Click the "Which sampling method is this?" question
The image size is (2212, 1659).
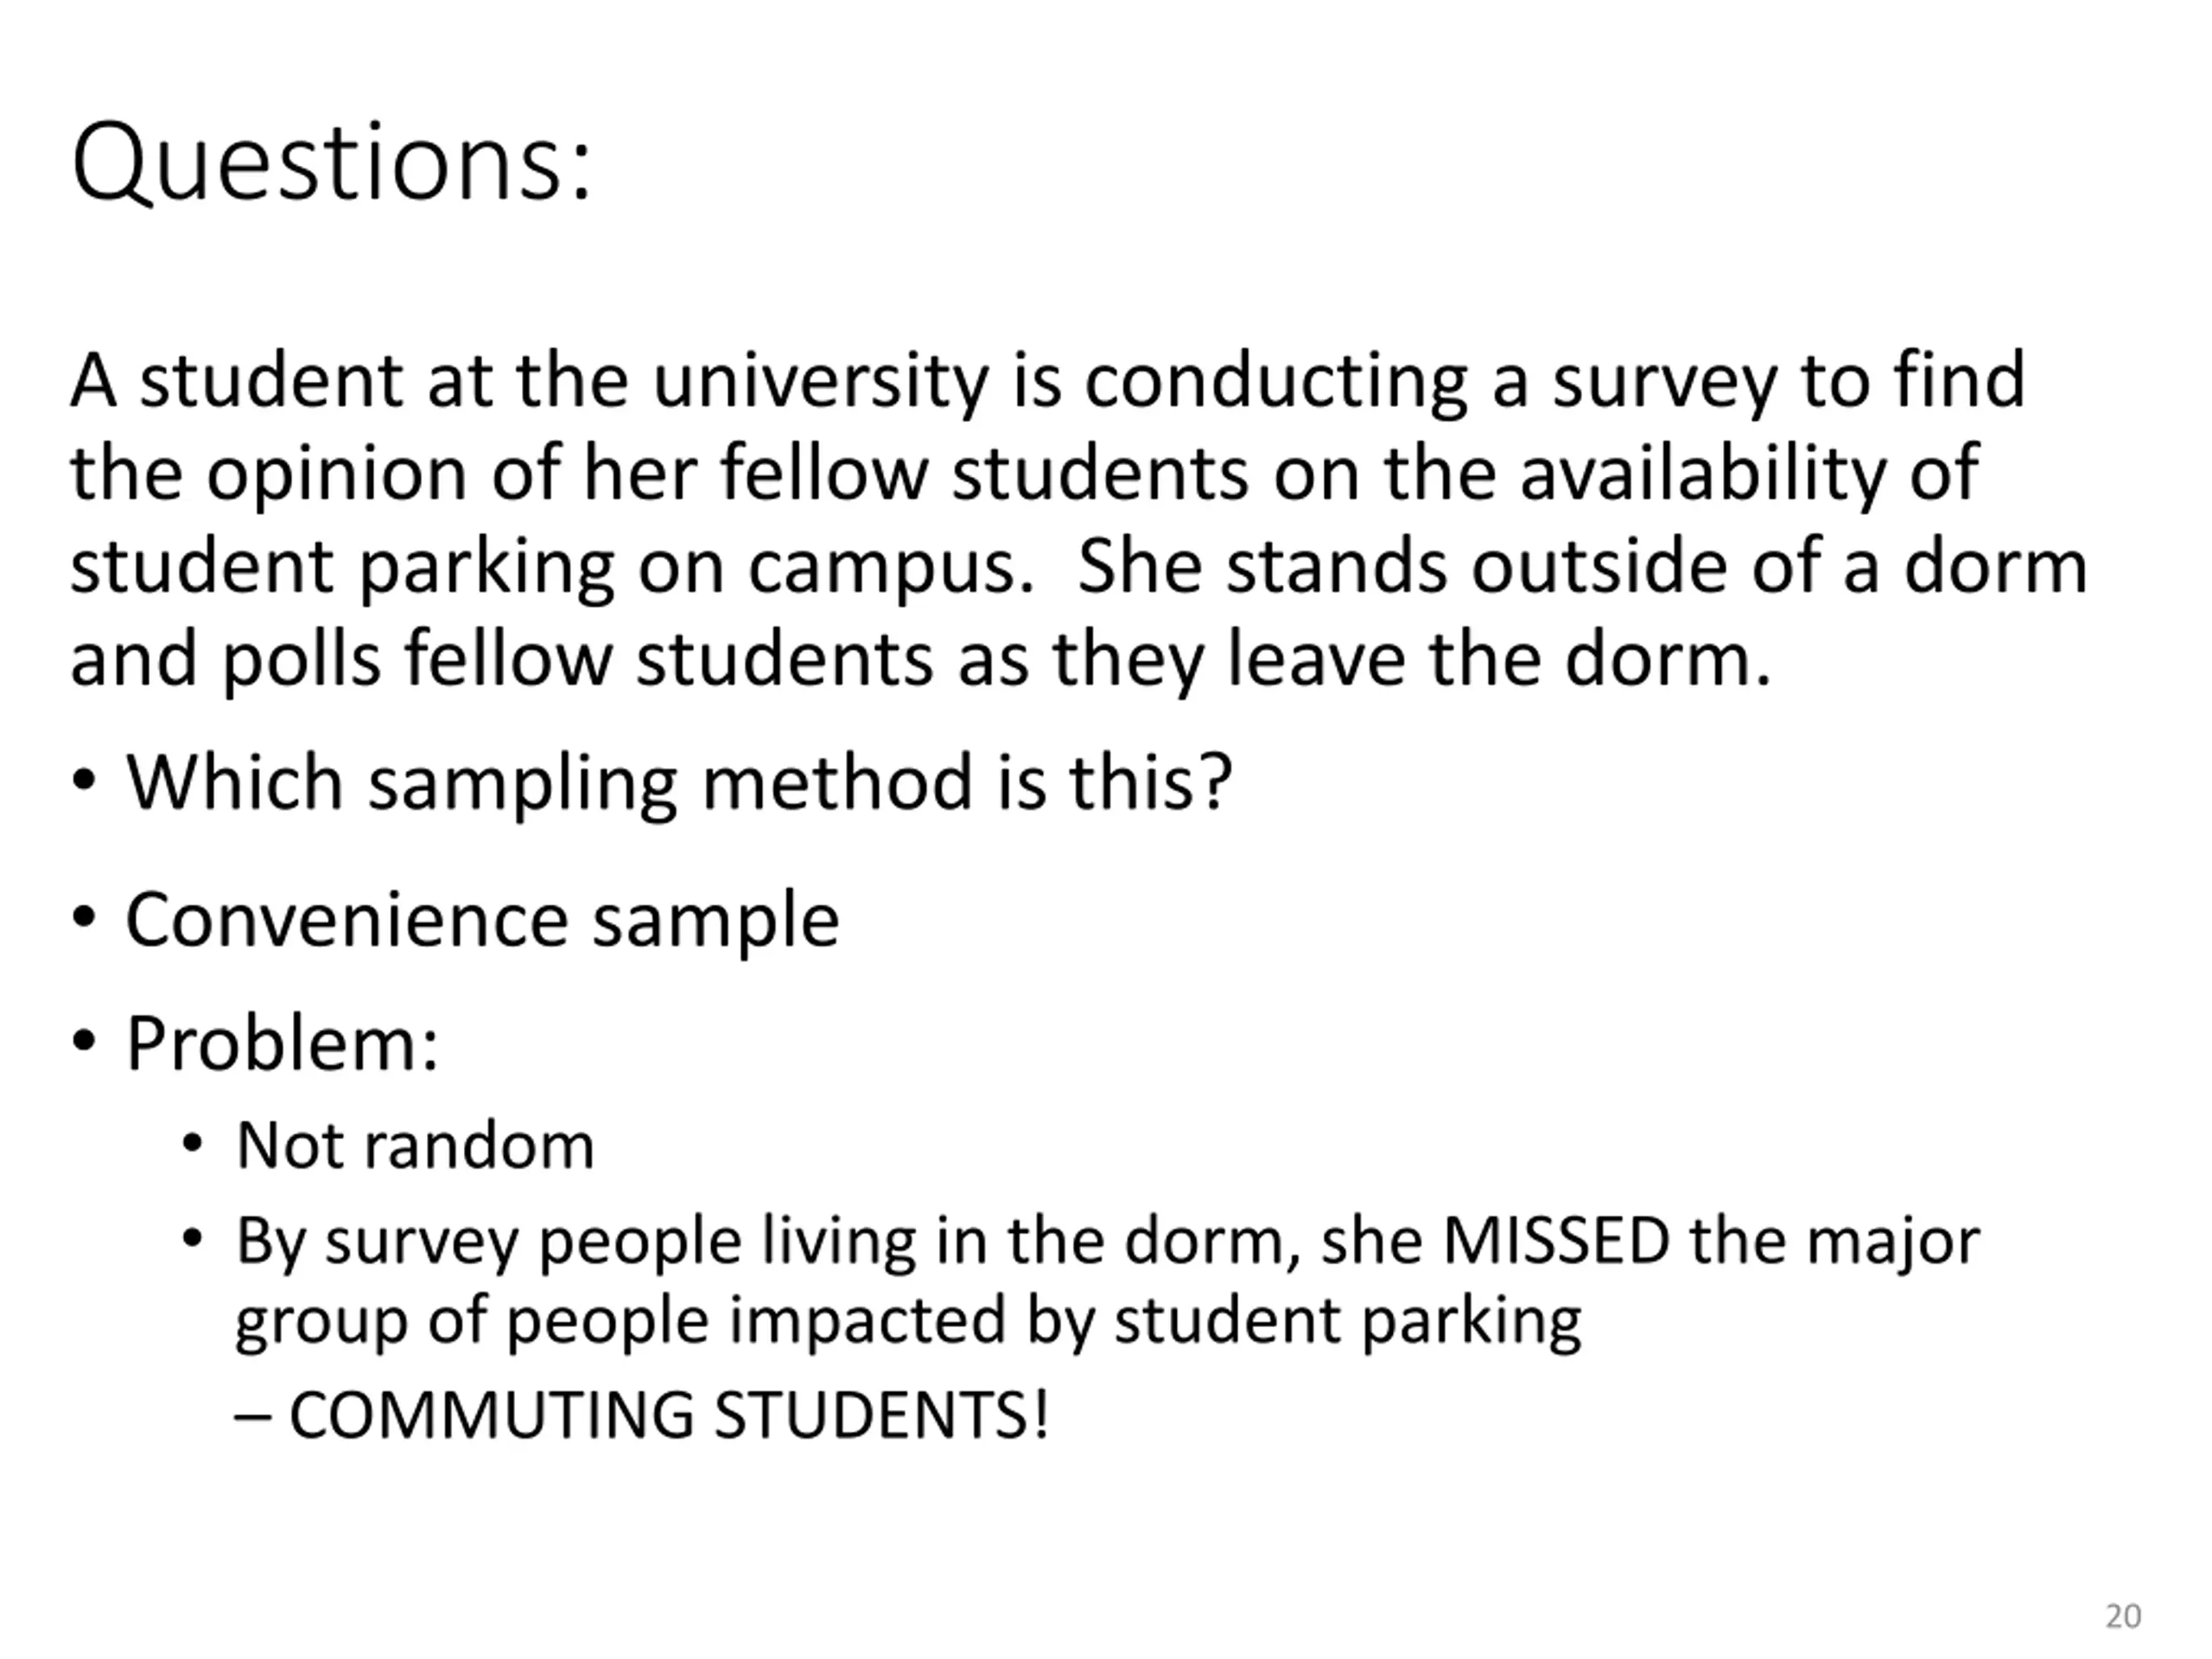click(678, 781)
